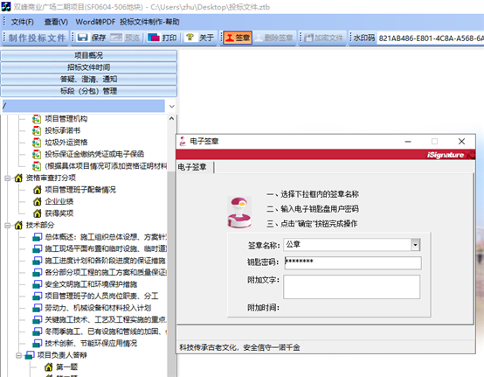
Task: Click the tree panel scroll-up arrow
Action: point(171,119)
